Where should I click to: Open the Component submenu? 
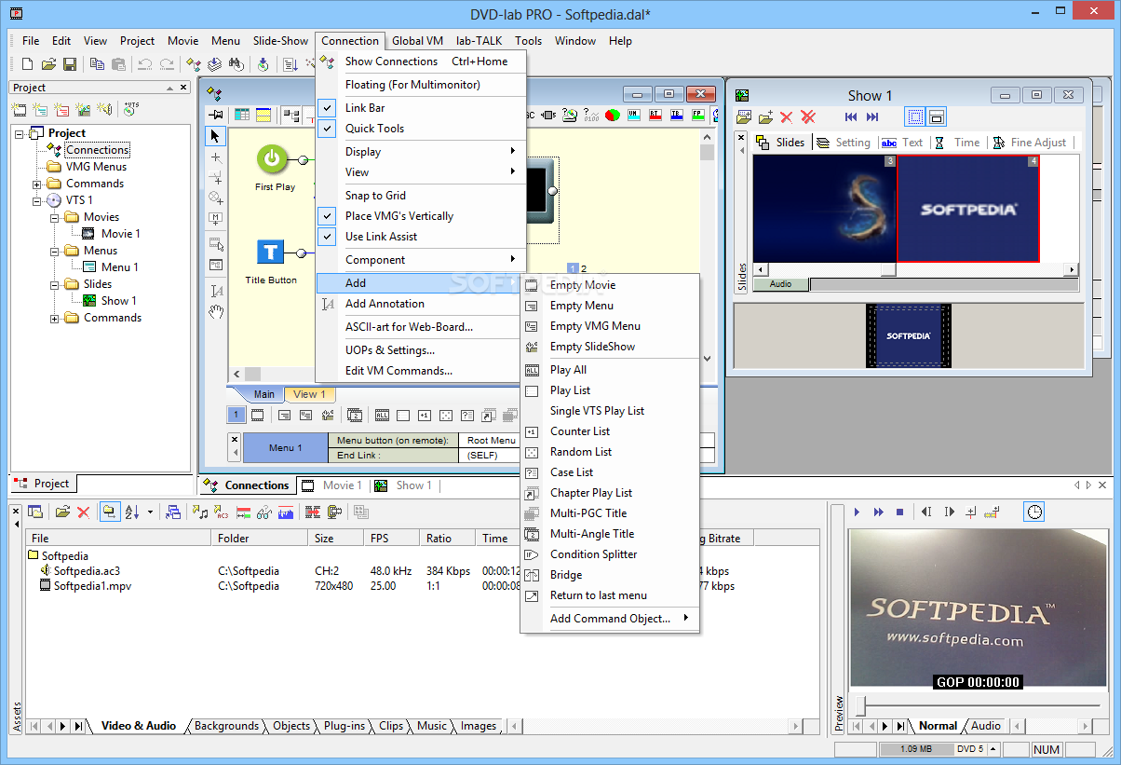[421, 260]
